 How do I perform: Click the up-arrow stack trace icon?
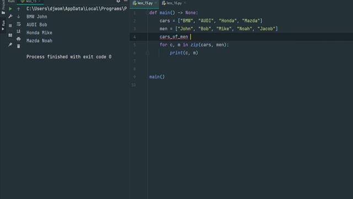pos(19,9)
